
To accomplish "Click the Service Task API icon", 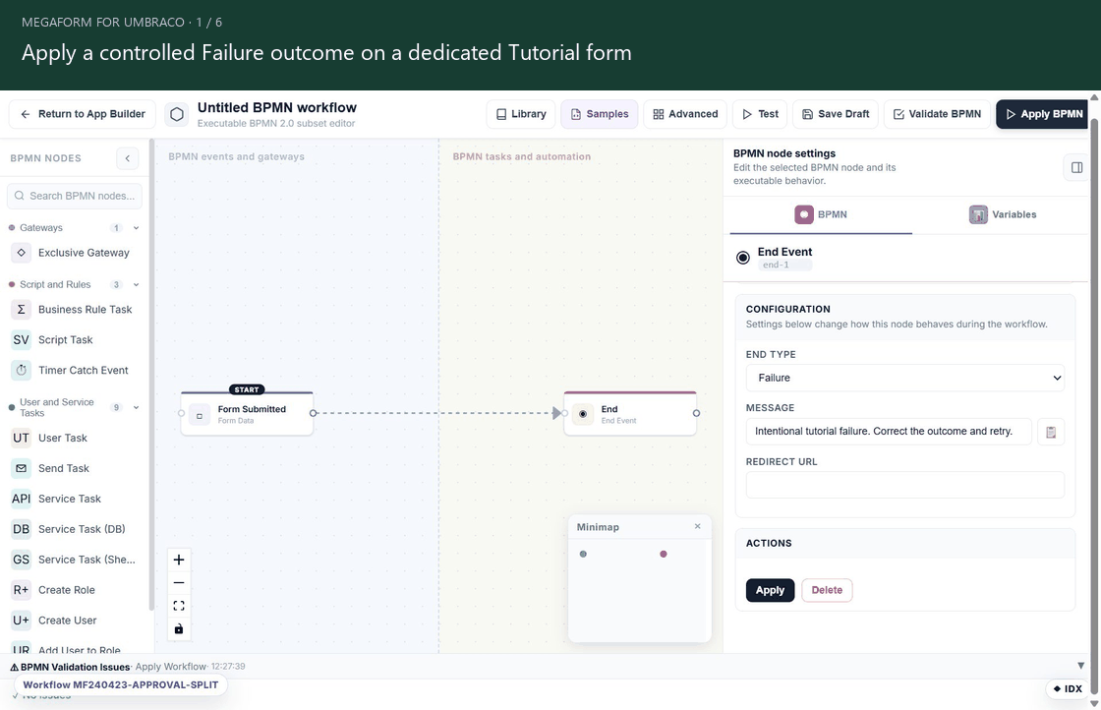I will coord(21,499).
